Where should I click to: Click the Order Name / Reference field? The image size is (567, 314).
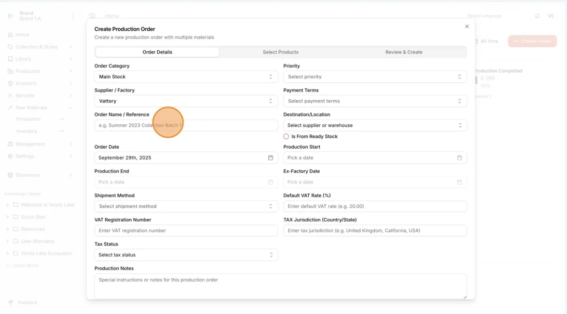(186, 125)
